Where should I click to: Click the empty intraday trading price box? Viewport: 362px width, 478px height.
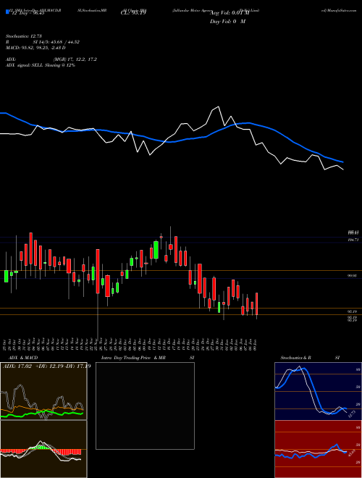(145, 406)
